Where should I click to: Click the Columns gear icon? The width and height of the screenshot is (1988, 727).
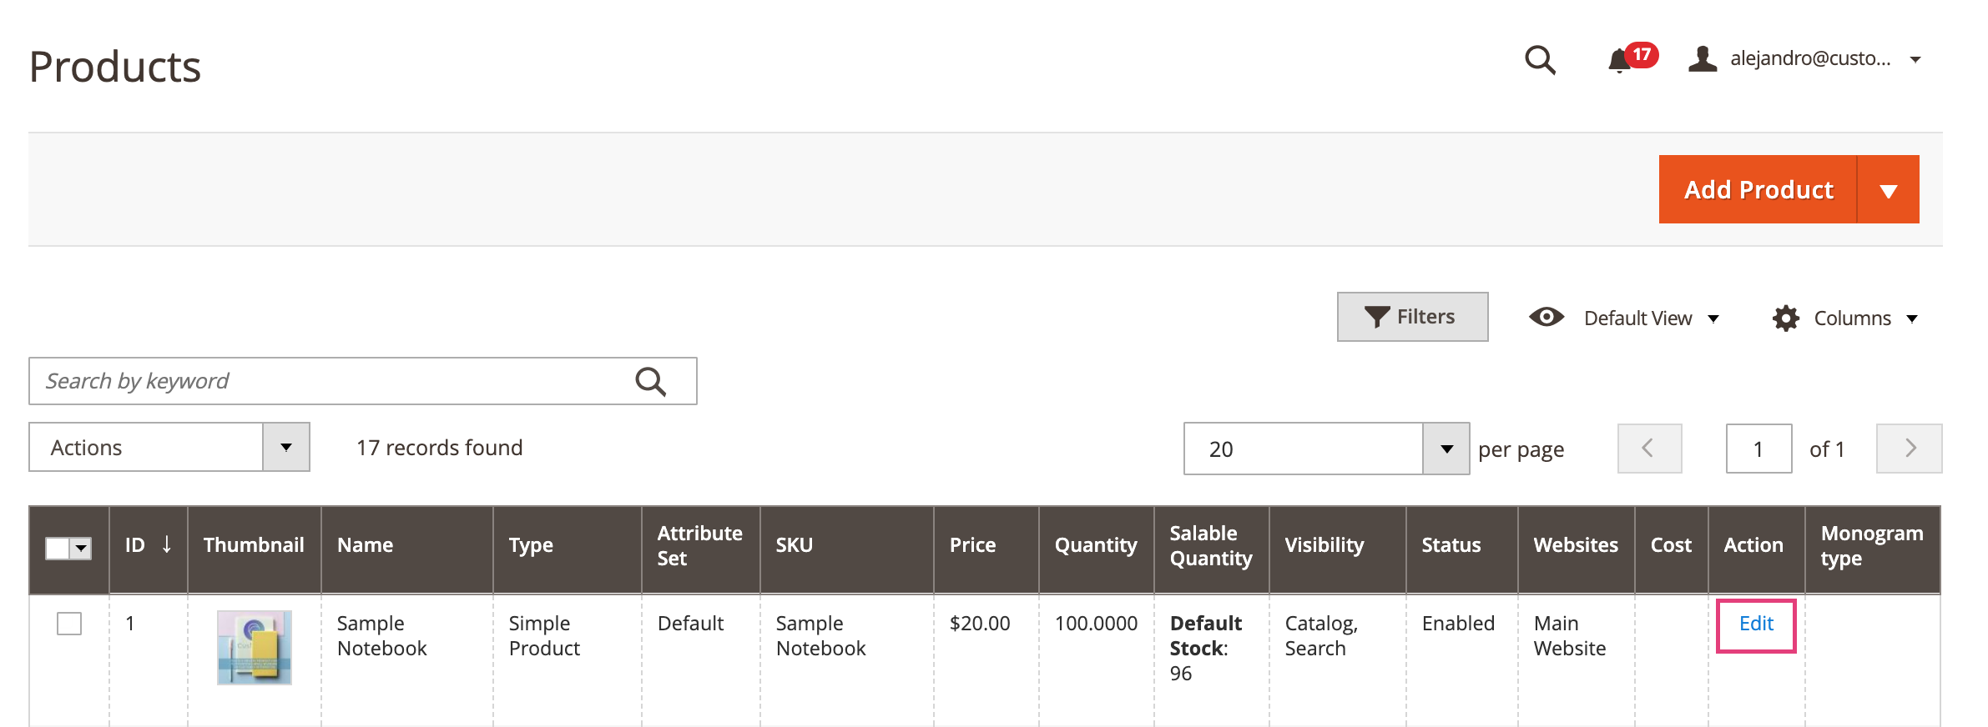tap(1785, 318)
